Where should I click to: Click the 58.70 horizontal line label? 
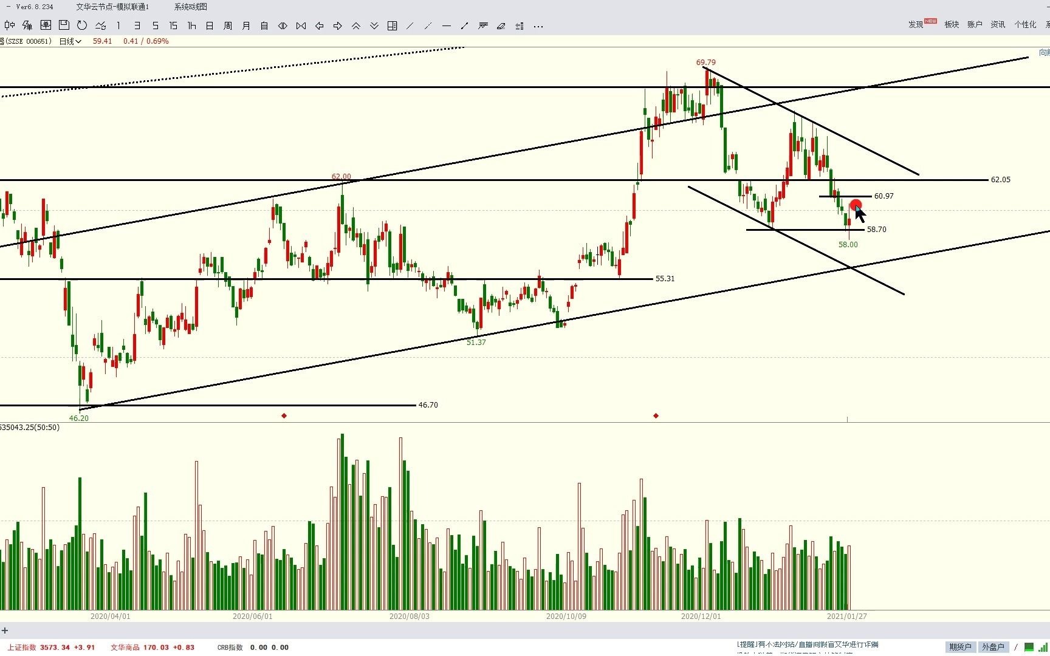click(x=876, y=230)
